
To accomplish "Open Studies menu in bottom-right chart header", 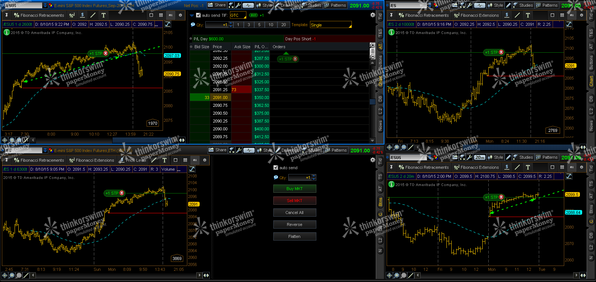I will tap(523, 157).
